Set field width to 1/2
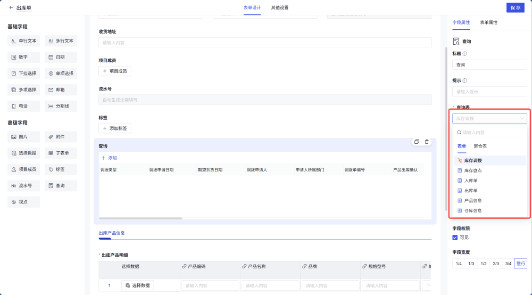The width and height of the screenshot is (532, 295). click(x=484, y=264)
